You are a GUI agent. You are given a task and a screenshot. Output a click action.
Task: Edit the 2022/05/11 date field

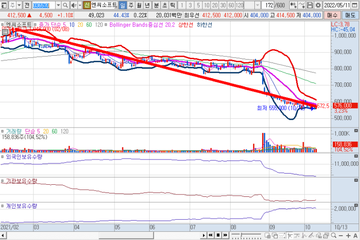point(337,5)
